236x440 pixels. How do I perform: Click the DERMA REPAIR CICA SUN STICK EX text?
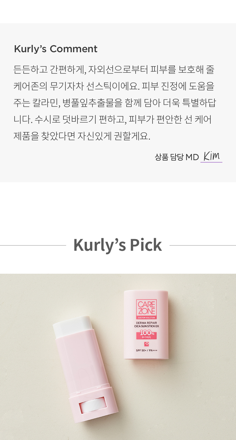tap(146, 324)
